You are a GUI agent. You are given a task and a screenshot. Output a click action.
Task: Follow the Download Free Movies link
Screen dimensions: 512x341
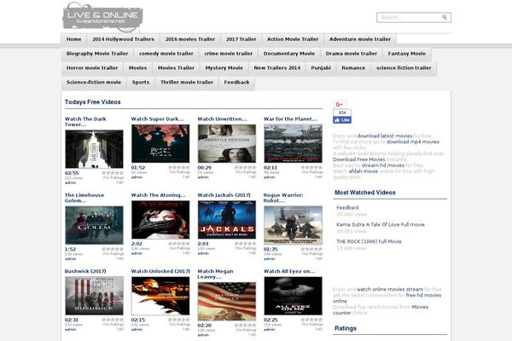(359, 159)
